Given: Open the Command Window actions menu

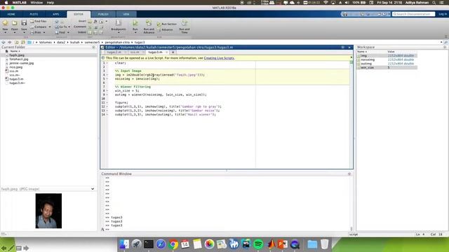Looking at the screenshot, I should (x=349, y=174).
